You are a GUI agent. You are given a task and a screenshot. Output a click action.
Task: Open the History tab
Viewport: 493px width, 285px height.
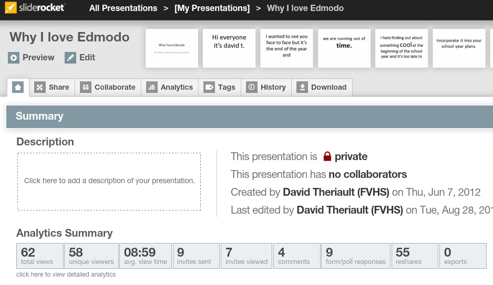pos(266,88)
